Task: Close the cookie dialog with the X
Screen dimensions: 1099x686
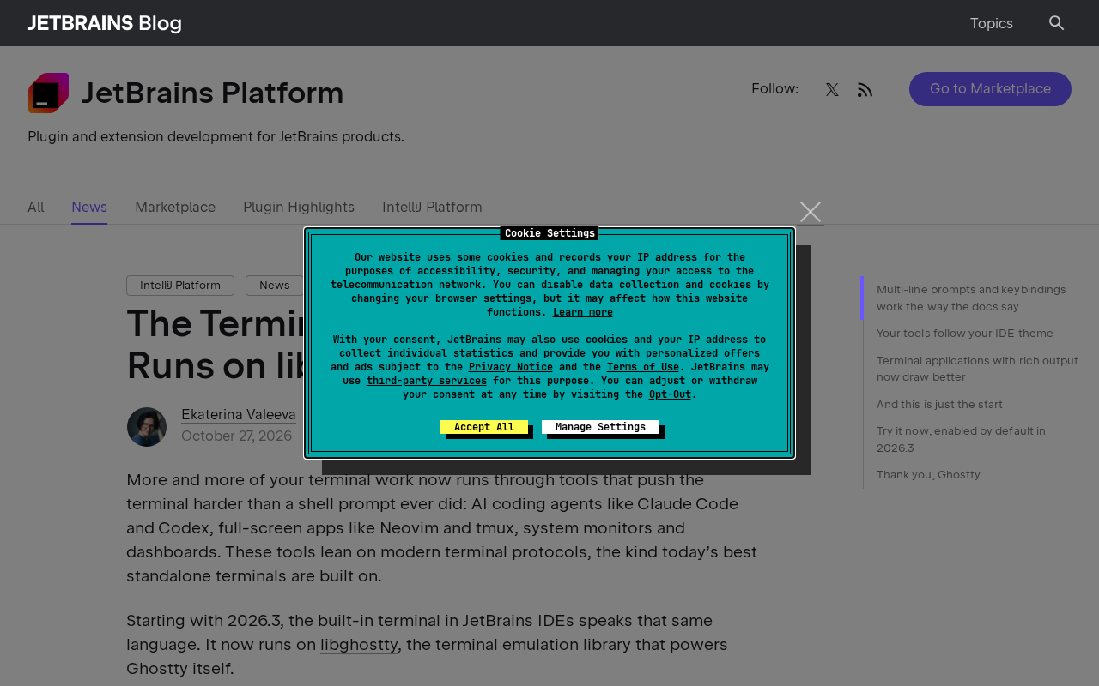Action: click(x=811, y=212)
